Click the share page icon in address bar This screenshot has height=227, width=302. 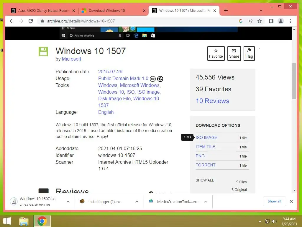click(x=250, y=21)
